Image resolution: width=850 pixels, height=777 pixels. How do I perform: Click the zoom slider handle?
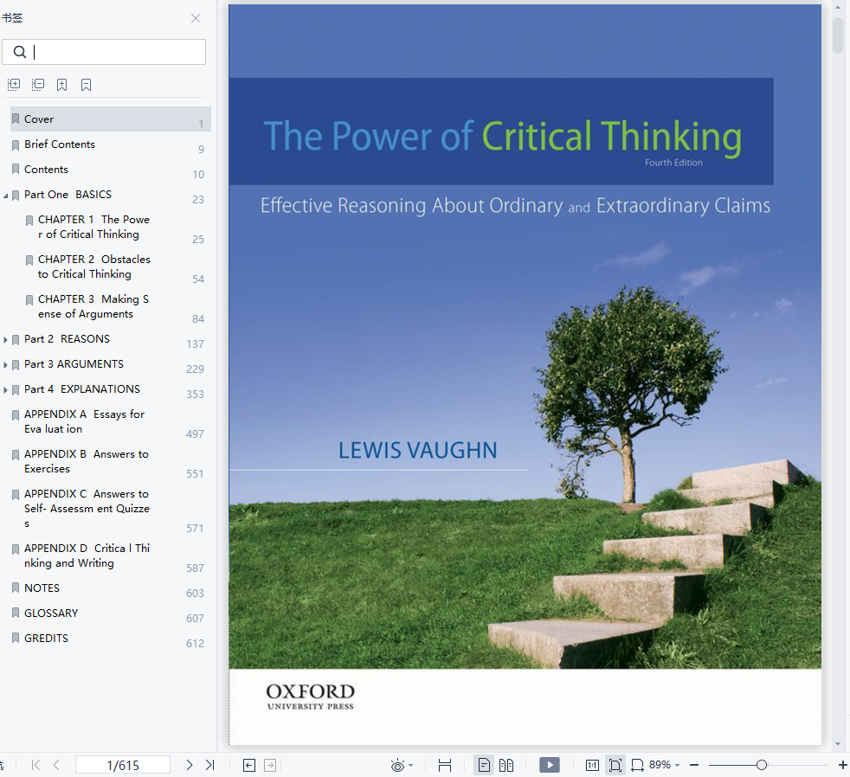click(762, 765)
